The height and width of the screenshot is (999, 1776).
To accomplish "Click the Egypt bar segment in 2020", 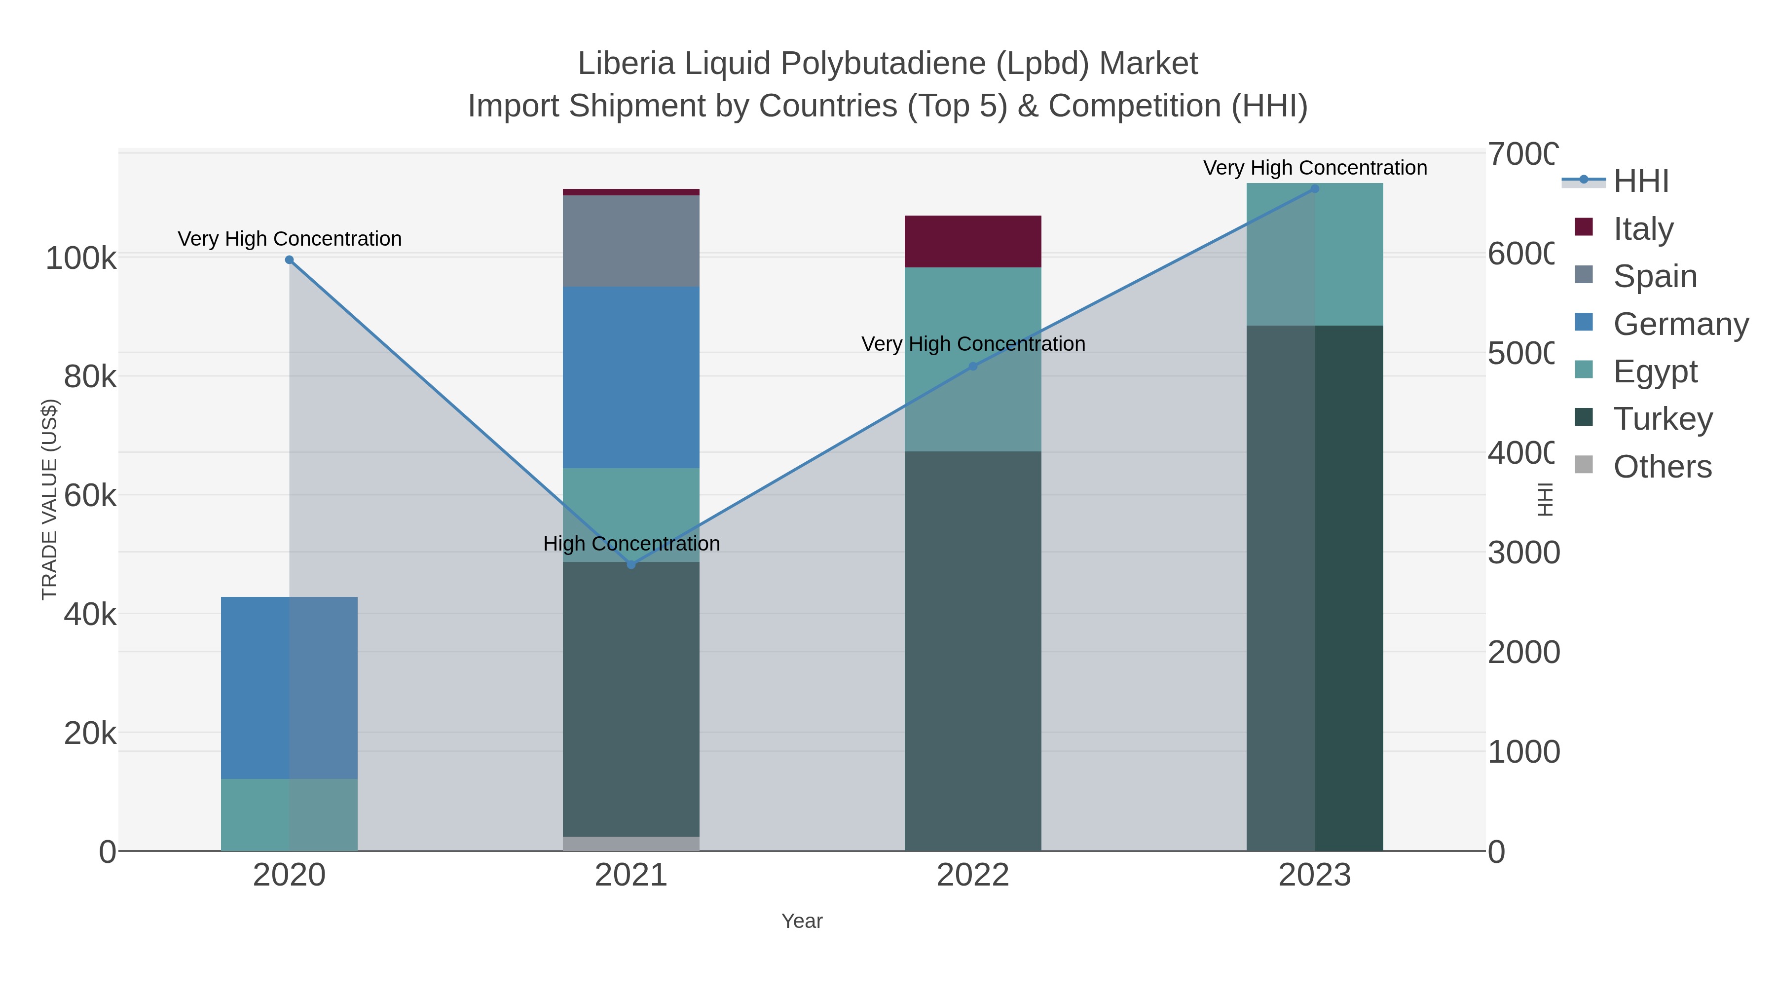I will pos(289,815).
